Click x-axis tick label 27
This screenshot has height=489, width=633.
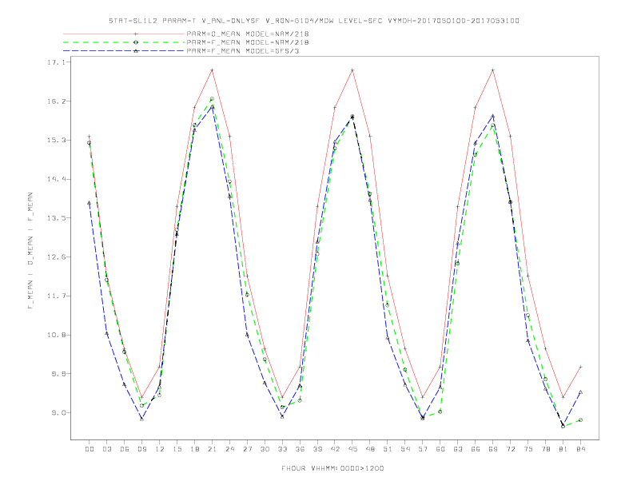click(x=247, y=449)
